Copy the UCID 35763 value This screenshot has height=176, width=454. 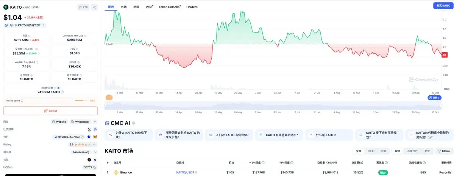click(x=94, y=167)
